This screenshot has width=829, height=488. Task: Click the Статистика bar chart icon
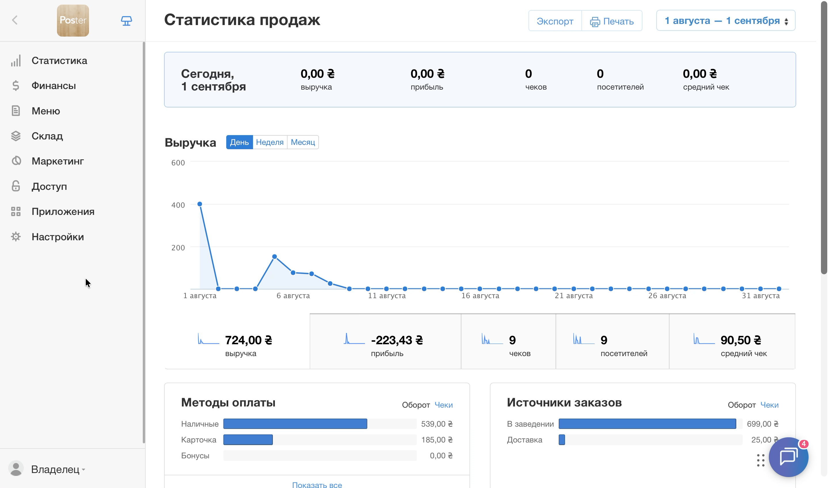click(x=16, y=60)
